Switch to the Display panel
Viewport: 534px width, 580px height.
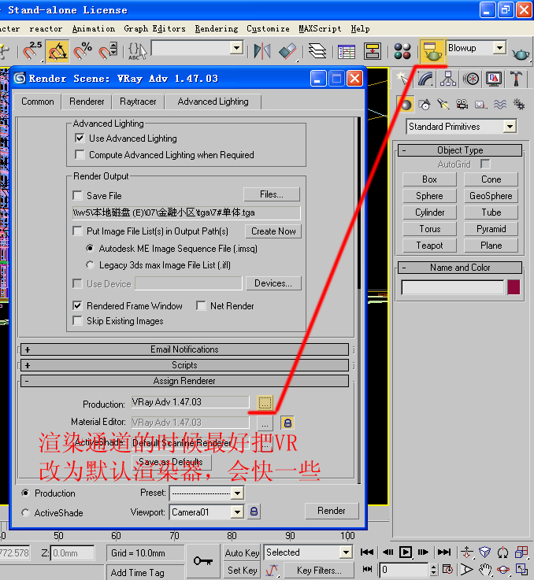(x=494, y=79)
